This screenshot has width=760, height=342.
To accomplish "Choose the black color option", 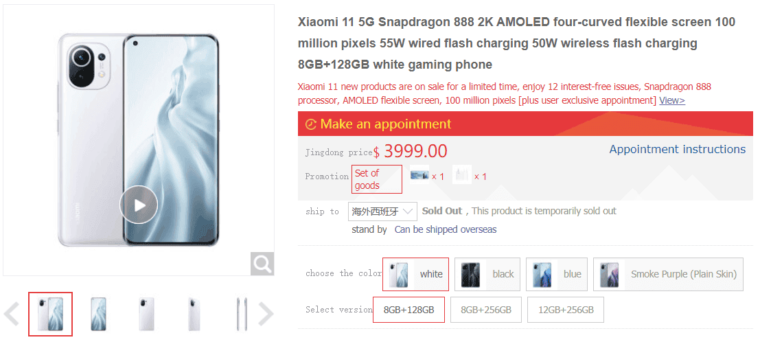I will pyautogui.click(x=487, y=274).
